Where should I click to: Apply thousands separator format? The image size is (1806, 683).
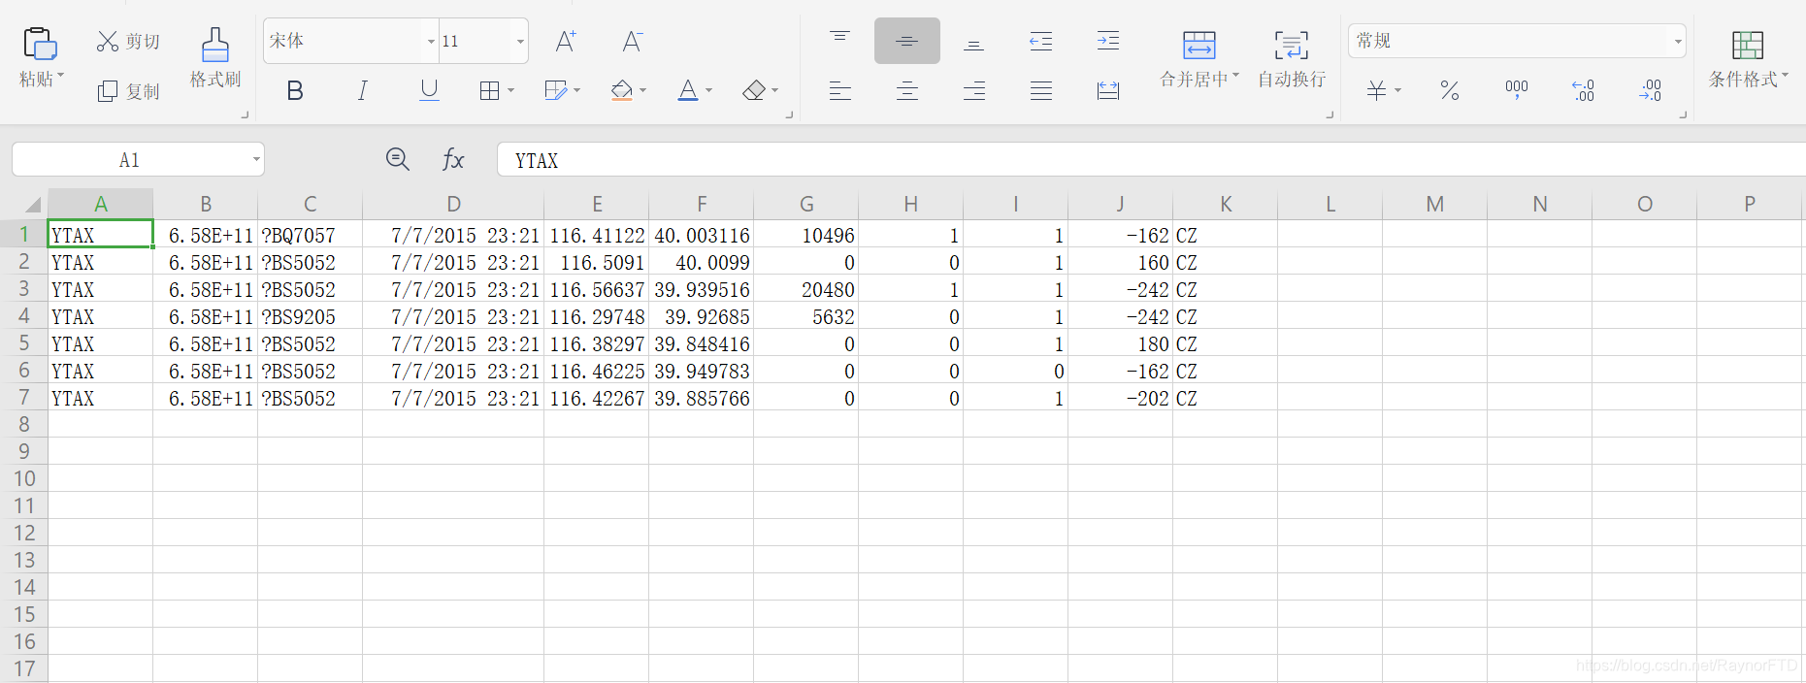pyautogui.click(x=1517, y=90)
